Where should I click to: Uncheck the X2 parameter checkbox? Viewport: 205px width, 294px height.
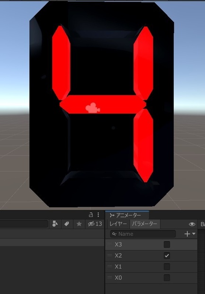(x=167, y=256)
